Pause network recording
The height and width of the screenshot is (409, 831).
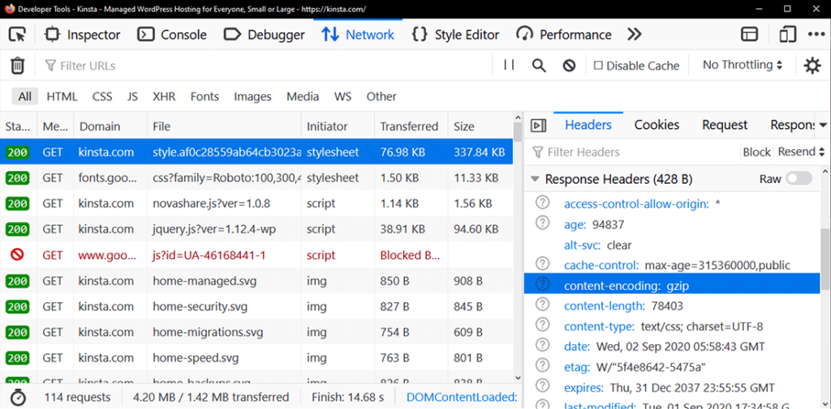509,66
